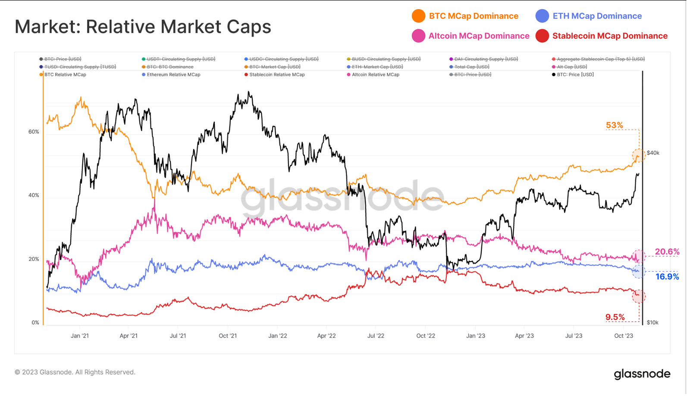The image size is (690, 396).
Task: Hide the Altcoin Relative MCap legend series
Action: 375,74
